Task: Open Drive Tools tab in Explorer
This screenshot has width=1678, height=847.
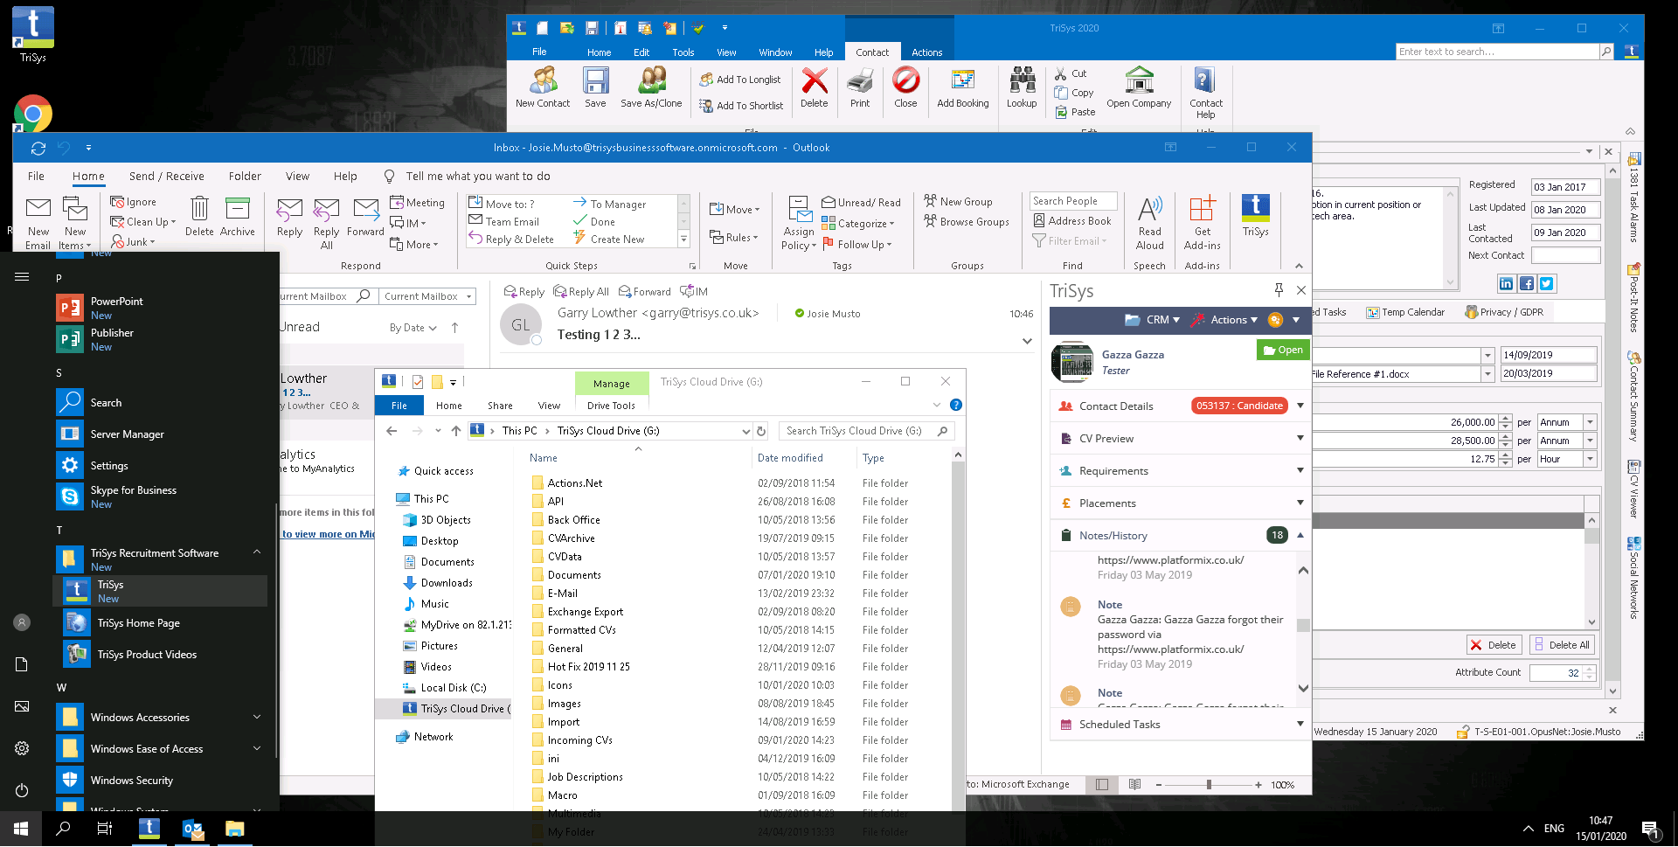Action: coord(611,406)
